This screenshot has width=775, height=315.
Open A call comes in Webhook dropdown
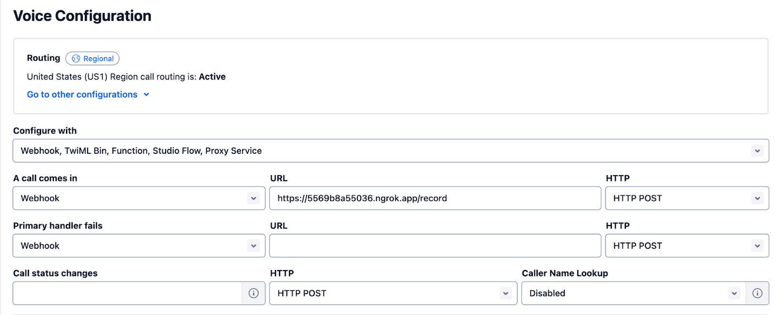coord(139,198)
